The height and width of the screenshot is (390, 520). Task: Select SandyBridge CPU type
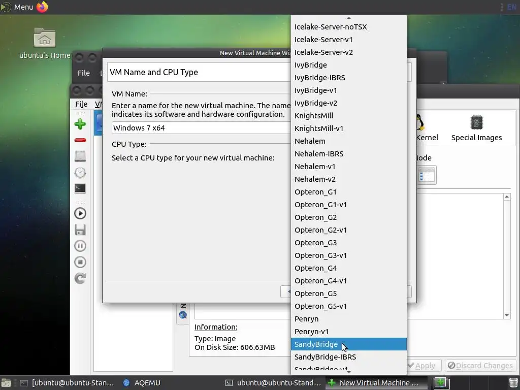348,344
